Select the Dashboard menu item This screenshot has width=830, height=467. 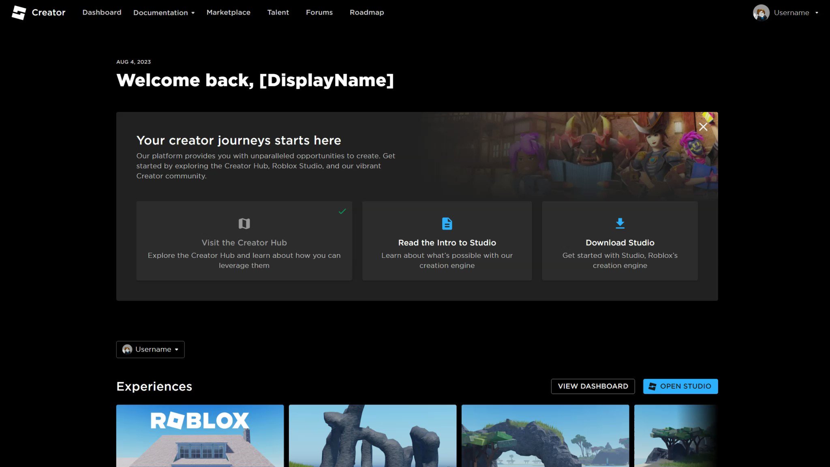101,13
